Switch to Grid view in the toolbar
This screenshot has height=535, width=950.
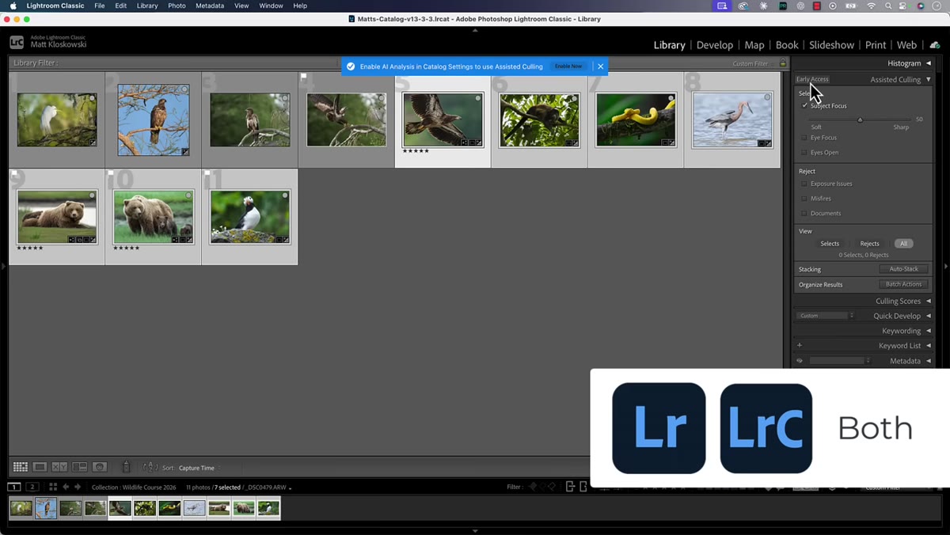pyautogui.click(x=21, y=467)
